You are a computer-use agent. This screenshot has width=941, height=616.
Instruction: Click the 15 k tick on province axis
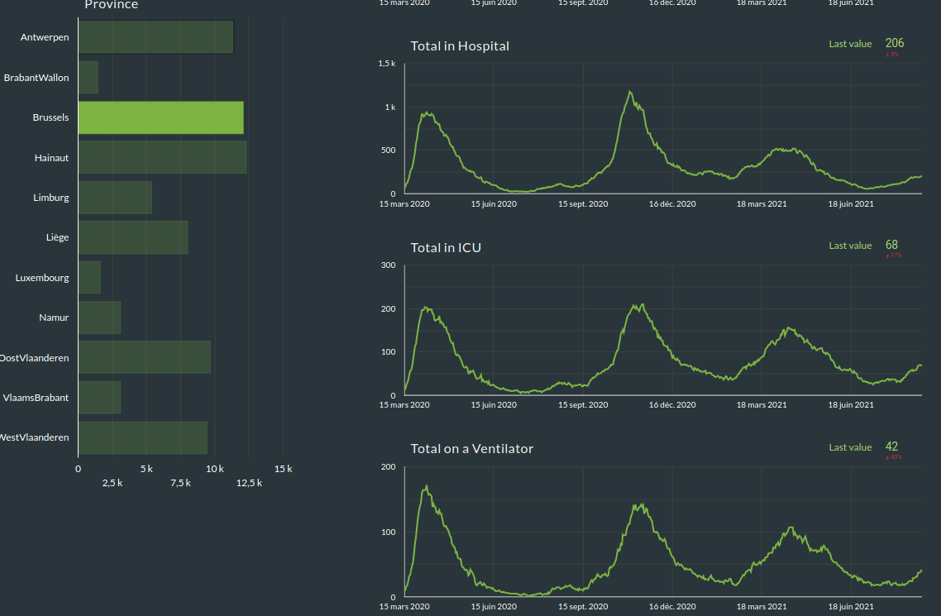pyautogui.click(x=283, y=469)
